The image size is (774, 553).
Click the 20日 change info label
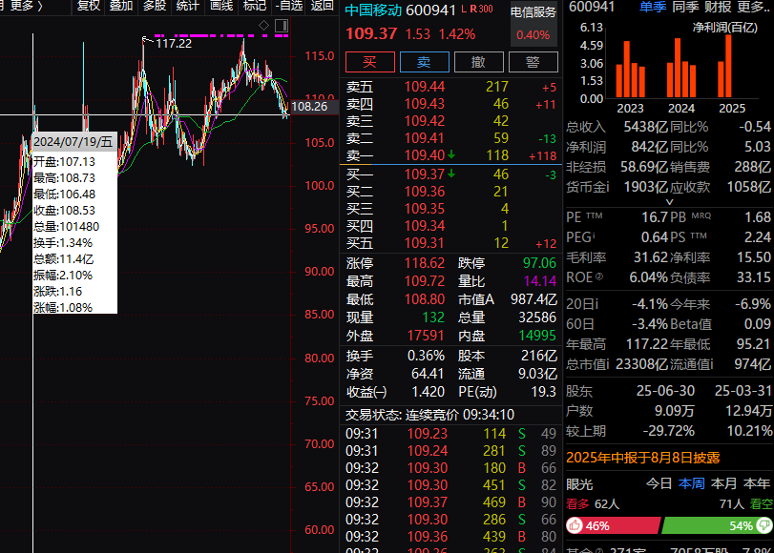click(582, 304)
